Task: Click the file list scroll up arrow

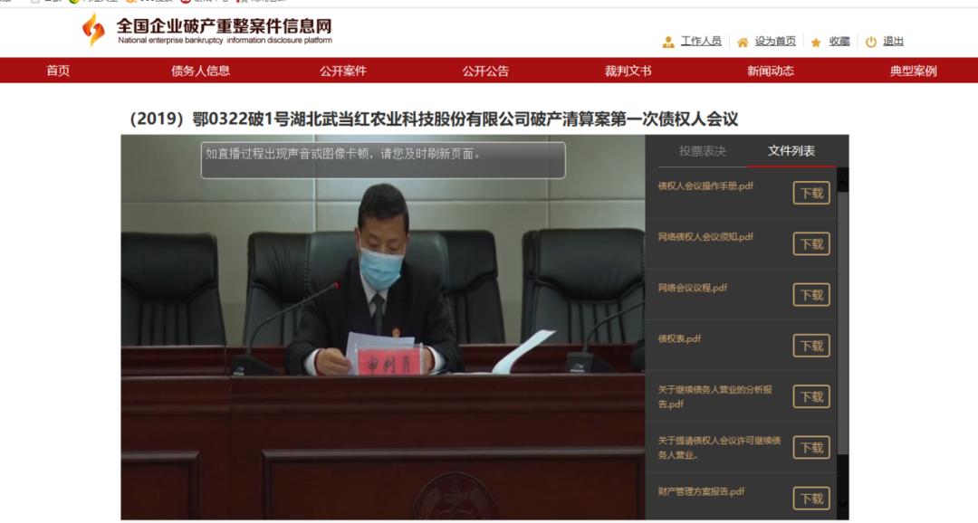Action: coord(842,183)
